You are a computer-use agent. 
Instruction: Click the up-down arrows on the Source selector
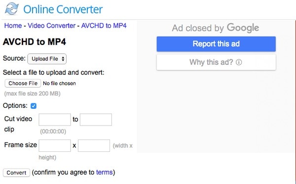point(63,59)
